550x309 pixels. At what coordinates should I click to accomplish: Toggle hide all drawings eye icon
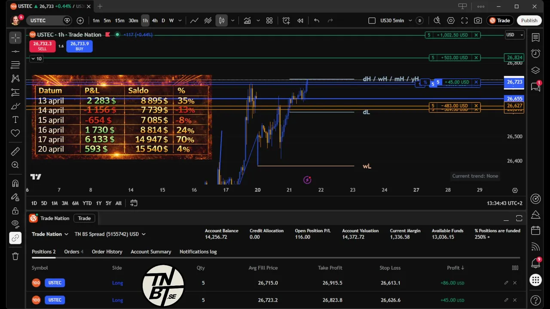pos(15,224)
